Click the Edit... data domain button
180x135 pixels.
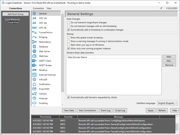(169, 61)
